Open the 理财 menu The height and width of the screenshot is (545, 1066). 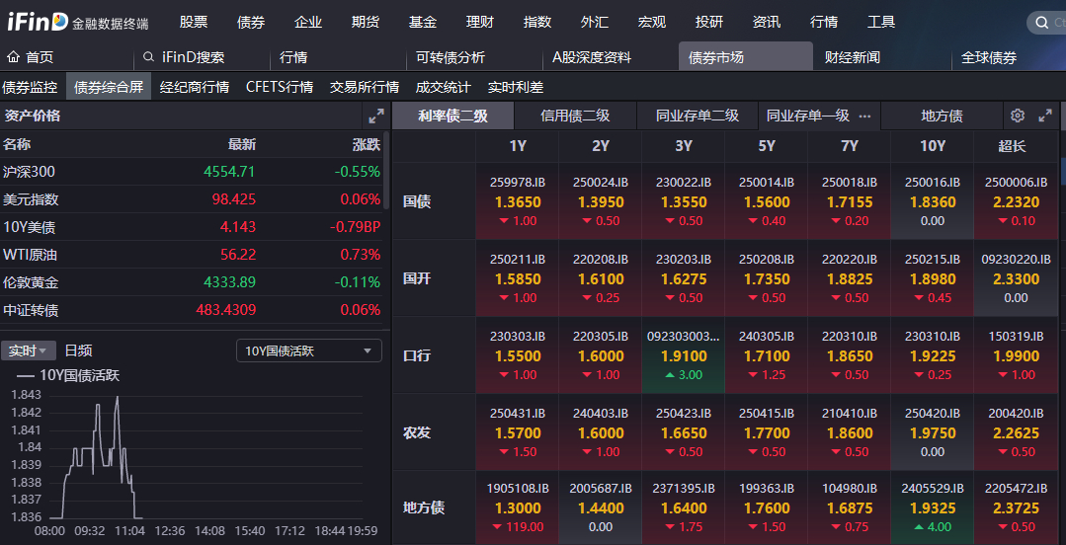pyautogui.click(x=480, y=22)
